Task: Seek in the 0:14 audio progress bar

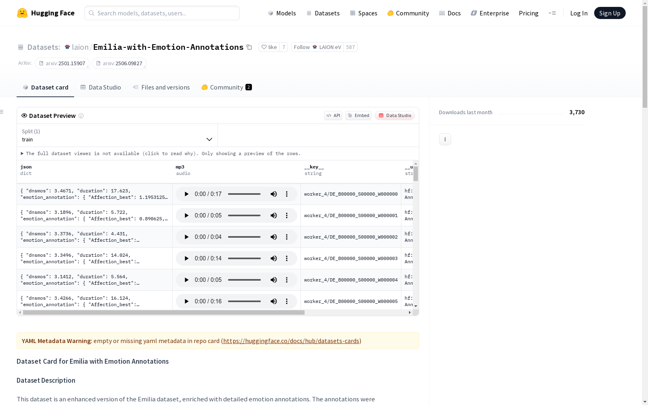Action: [x=244, y=258]
